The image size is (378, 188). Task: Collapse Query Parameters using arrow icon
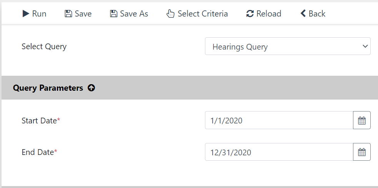click(92, 88)
